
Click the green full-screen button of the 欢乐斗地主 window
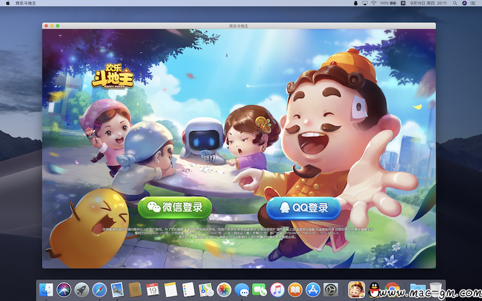click(x=57, y=26)
